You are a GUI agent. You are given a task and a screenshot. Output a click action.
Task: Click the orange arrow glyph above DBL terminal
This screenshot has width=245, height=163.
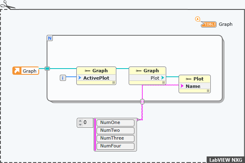(x=198, y=19)
